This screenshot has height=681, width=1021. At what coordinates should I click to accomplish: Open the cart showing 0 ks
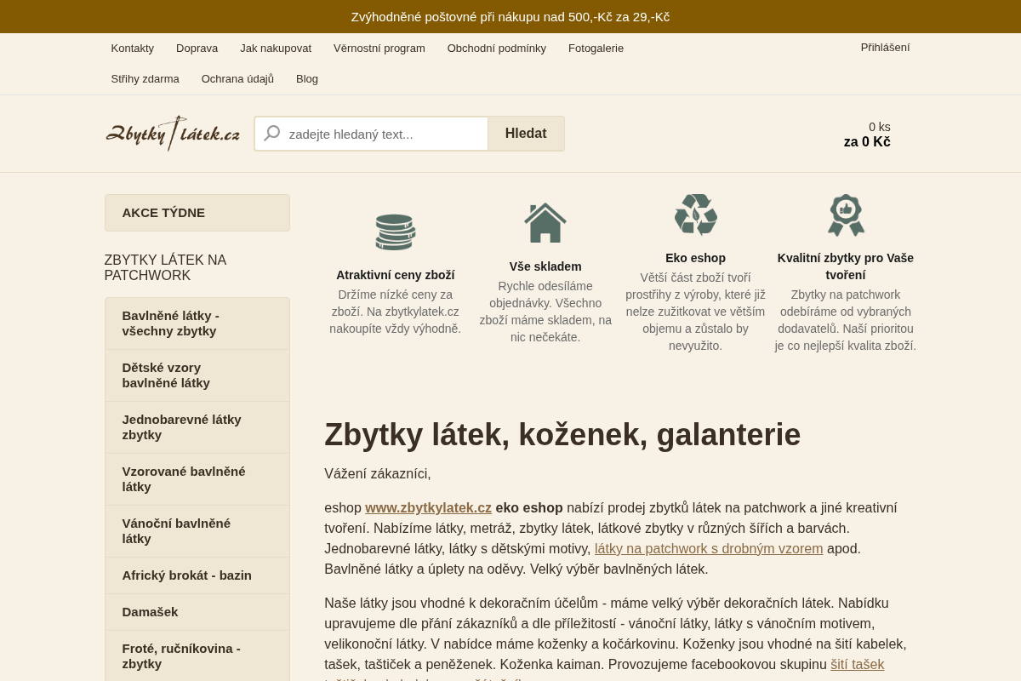point(867,134)
